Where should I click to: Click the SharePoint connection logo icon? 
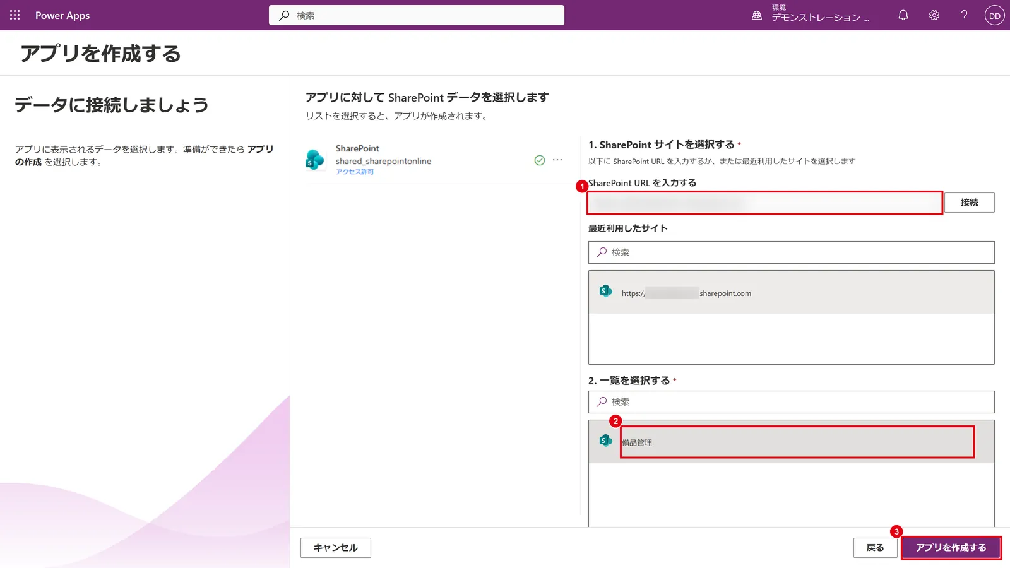[x=315, y=160]
